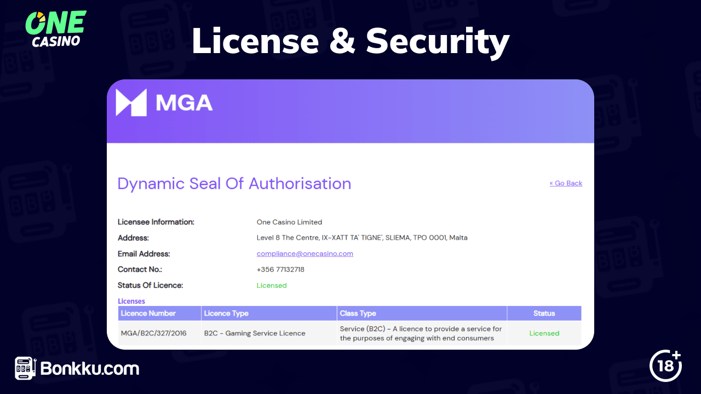Click green Licensed status under contact number
The width and height of the screenshot is (701, 394).
272,286
